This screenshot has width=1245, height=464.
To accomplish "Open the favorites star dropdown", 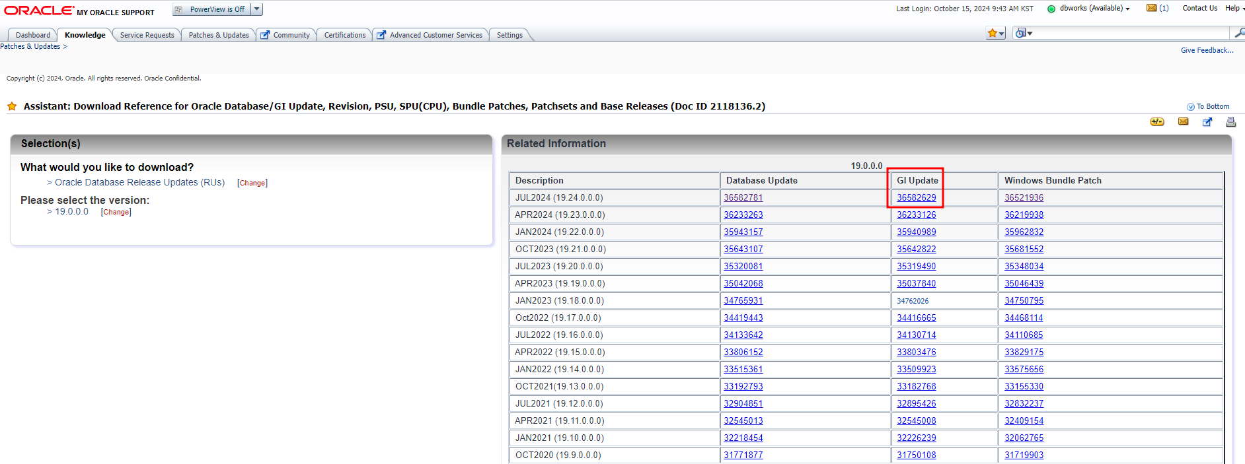I will (995, 33).
